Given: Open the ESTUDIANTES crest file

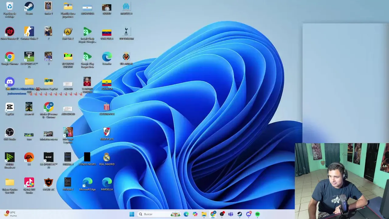Looking at the screenshot, I should click(x=107, y=109).
